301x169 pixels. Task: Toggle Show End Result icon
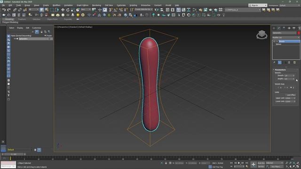[x=280, y=62]
